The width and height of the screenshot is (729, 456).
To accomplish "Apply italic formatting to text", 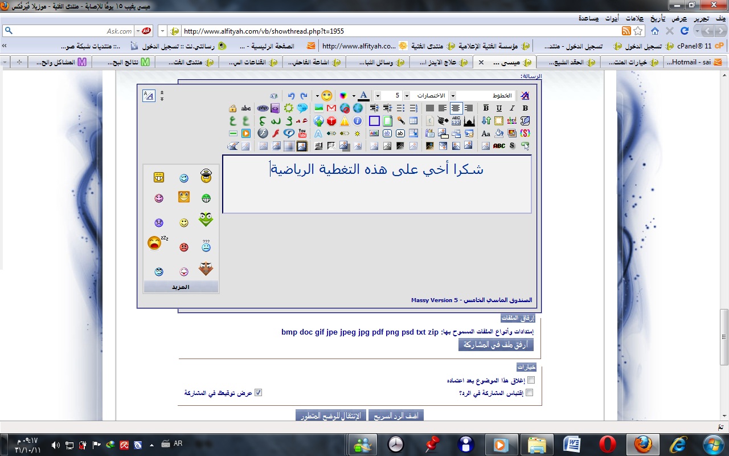I will (512, 108).
